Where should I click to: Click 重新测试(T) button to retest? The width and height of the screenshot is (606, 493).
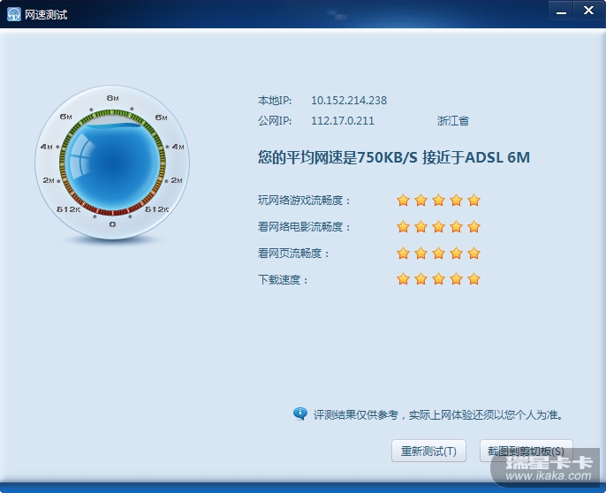pos(428,451)
